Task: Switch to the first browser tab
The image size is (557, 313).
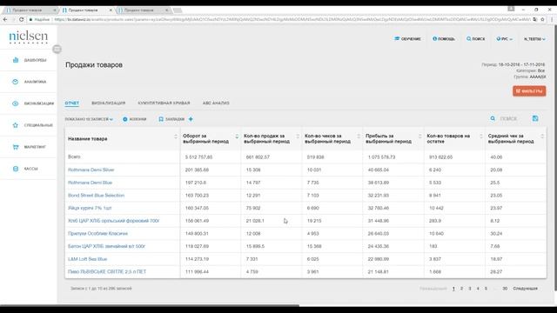Action: 30,10
